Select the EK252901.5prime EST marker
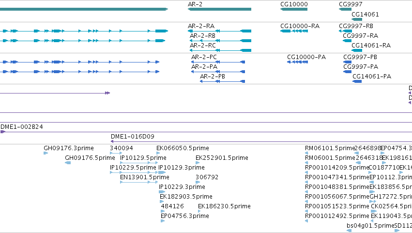This screenshot has width=412, height=233. coord(198,163)
